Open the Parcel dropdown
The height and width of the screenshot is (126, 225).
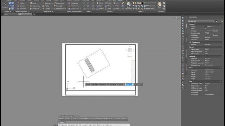click(x=34, y=3)
